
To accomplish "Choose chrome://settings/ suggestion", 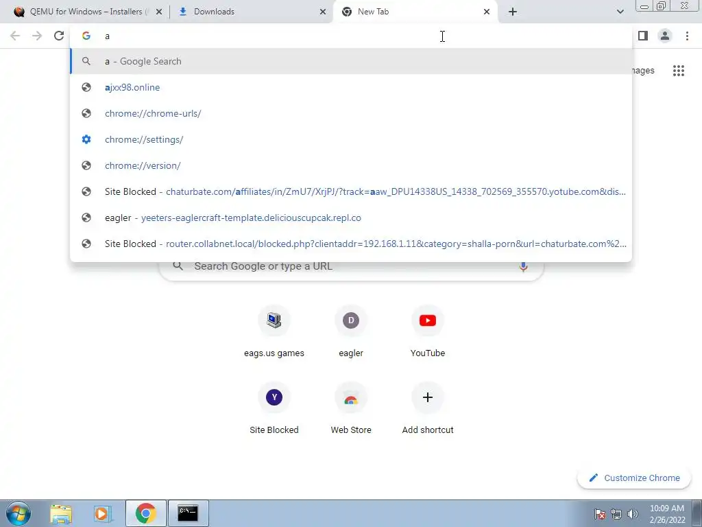I will tap(351, 139).
